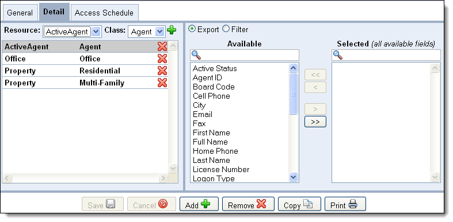Delete the Office row with red X
Image resolution: width=453 pixels, height=222 pixels.
[x=162, y=59]
